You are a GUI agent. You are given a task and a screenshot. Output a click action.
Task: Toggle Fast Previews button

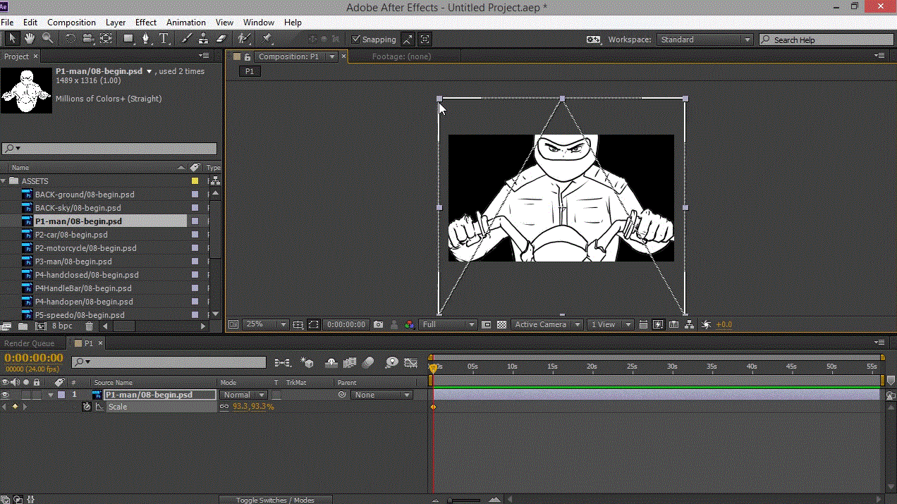[658, 324]
